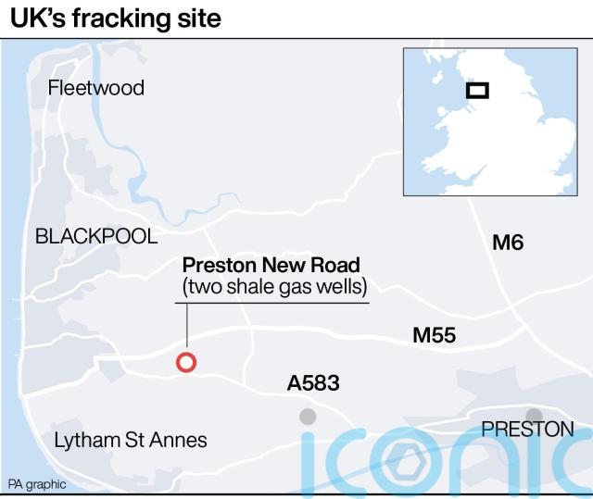Click the Lytham St Annes label
593x499 pixels.
(131, 440)
